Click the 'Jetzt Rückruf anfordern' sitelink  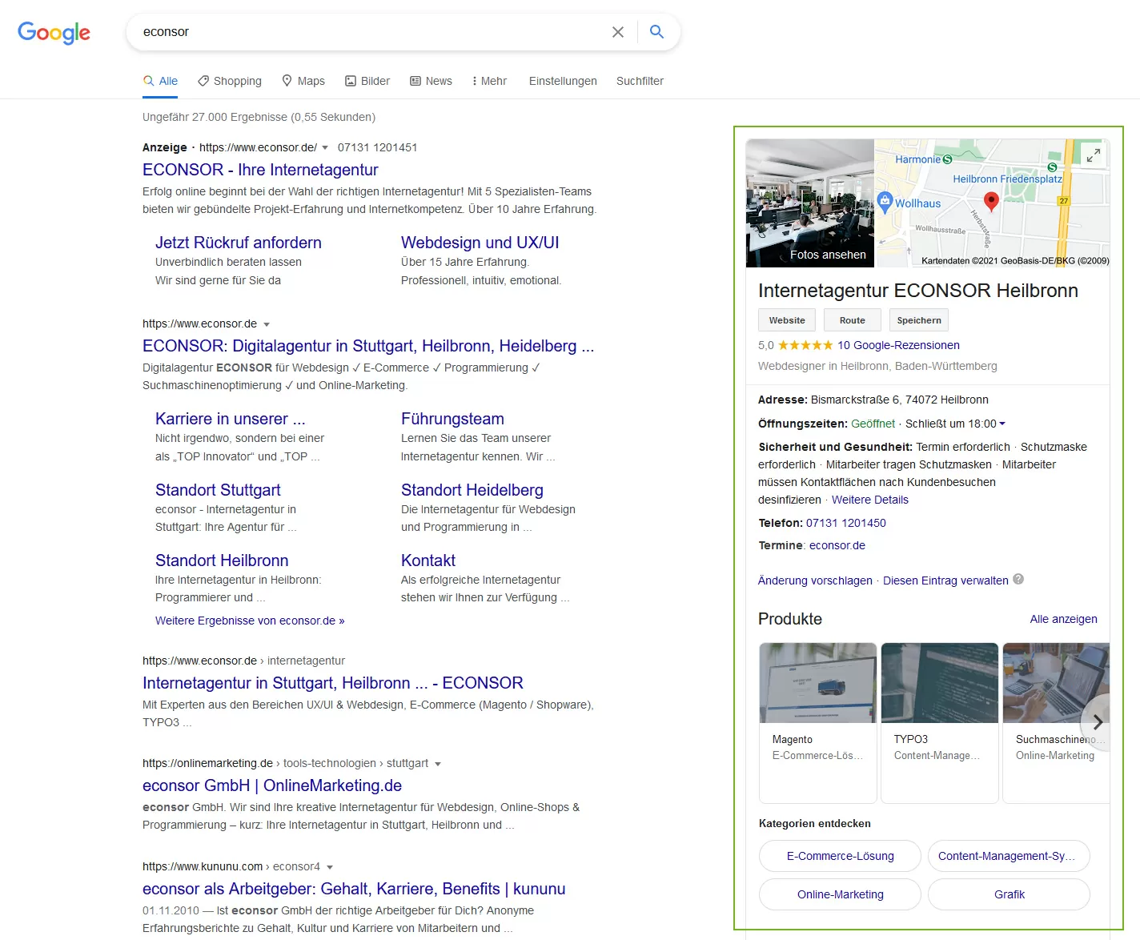click(239, 243)
